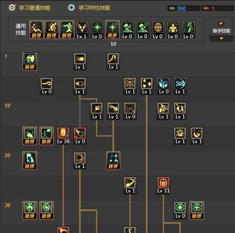This screenshot has height=233, width=235.
Task: Expand the 偷学技能 dropdown arrow
Action: point(221,39)
